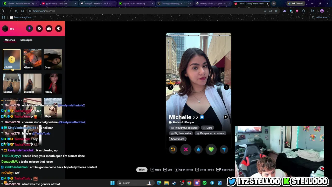This screenshot has height=187, width=332.
Task: Go back in the browser
Action: point(4,11)
